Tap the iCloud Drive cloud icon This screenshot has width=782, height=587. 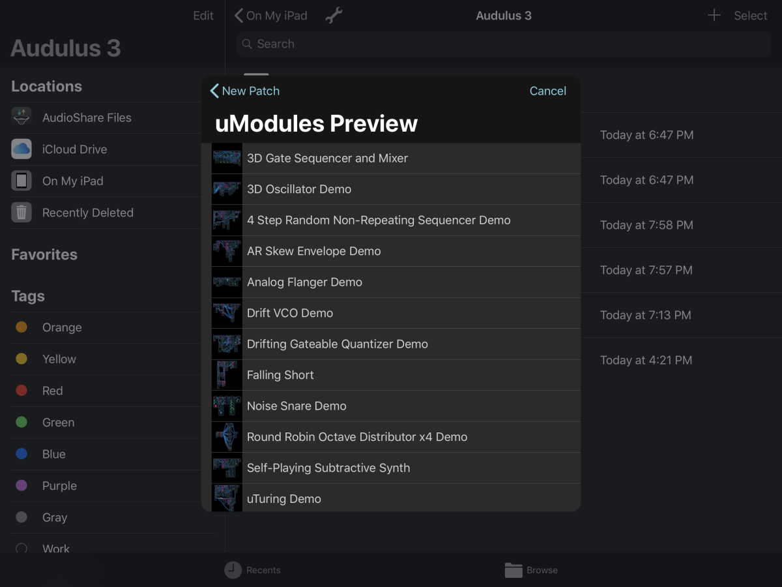tap(22, 149)
